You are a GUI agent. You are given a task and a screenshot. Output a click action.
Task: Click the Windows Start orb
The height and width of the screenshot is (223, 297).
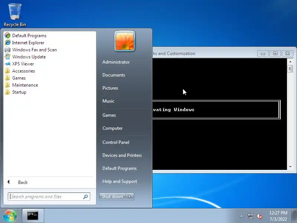tap(10, 216)
